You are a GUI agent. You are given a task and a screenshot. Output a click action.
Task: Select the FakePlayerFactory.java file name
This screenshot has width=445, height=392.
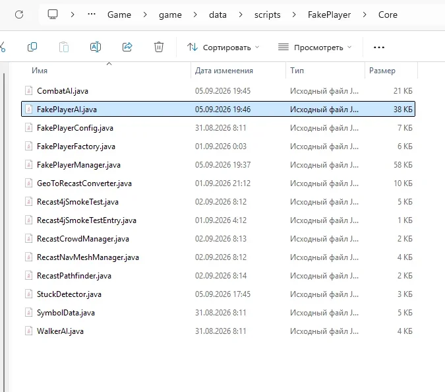click(x=76, y=147)
